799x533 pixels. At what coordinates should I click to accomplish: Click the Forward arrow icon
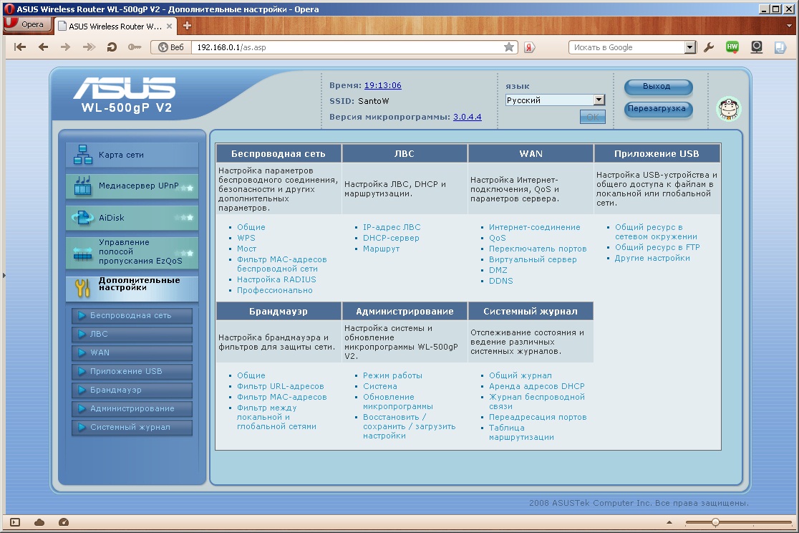tap(66, 47)
